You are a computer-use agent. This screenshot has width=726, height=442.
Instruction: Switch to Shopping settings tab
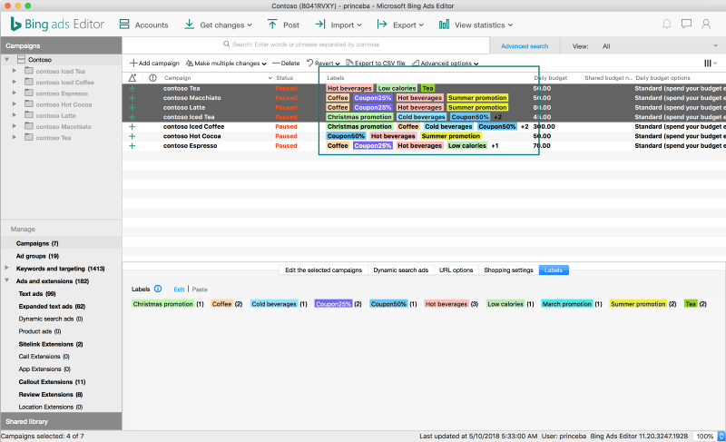pyautogui.click(x=508, y=270)
